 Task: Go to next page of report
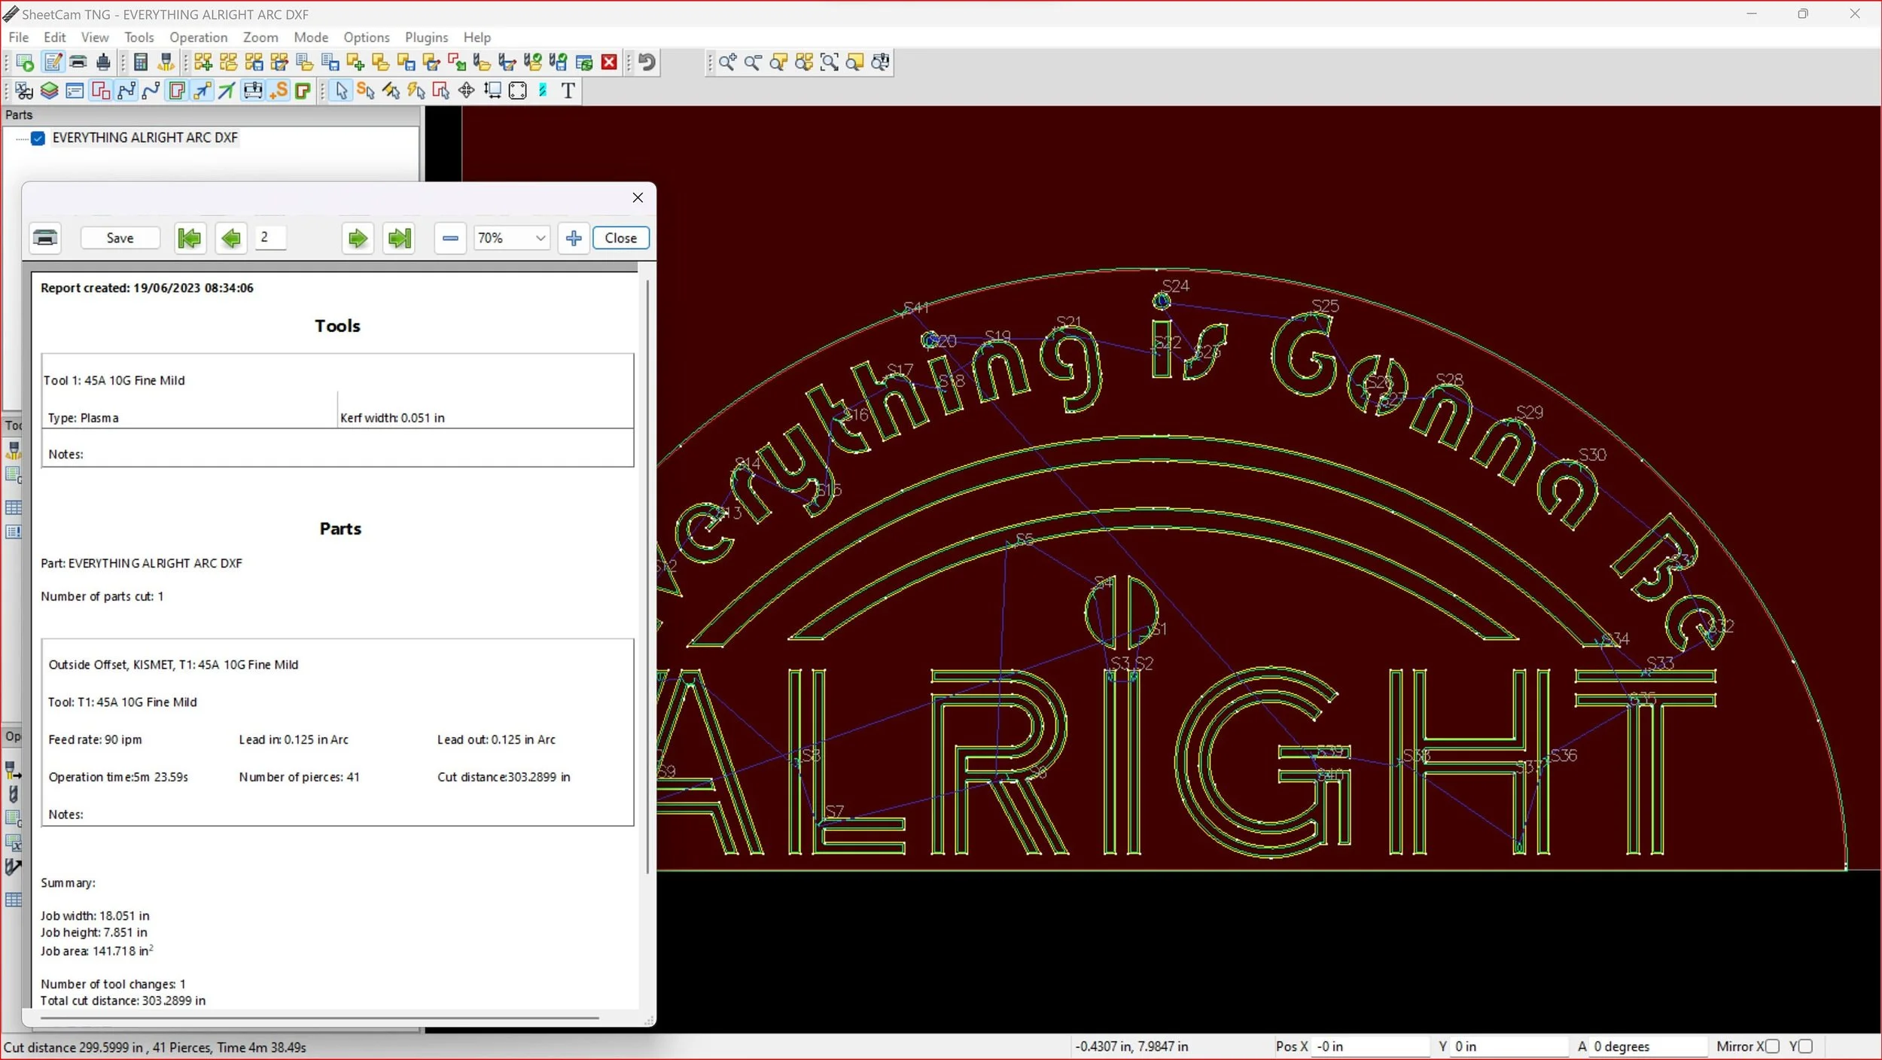click(x=358, y=239)
